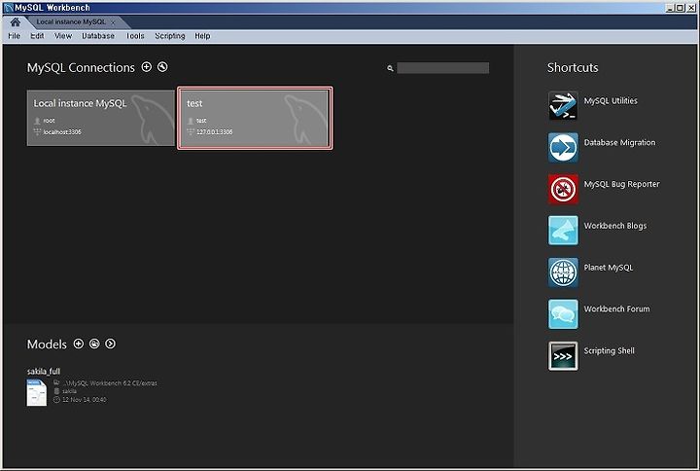Click the Planet MySQL label
The width and height of the screenshot is (700, 471).
(x=608, y=268)
